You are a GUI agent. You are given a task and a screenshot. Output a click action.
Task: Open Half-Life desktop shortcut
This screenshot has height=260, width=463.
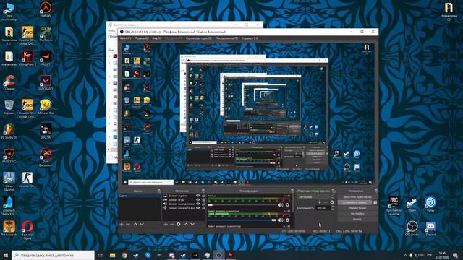point(46,9)
